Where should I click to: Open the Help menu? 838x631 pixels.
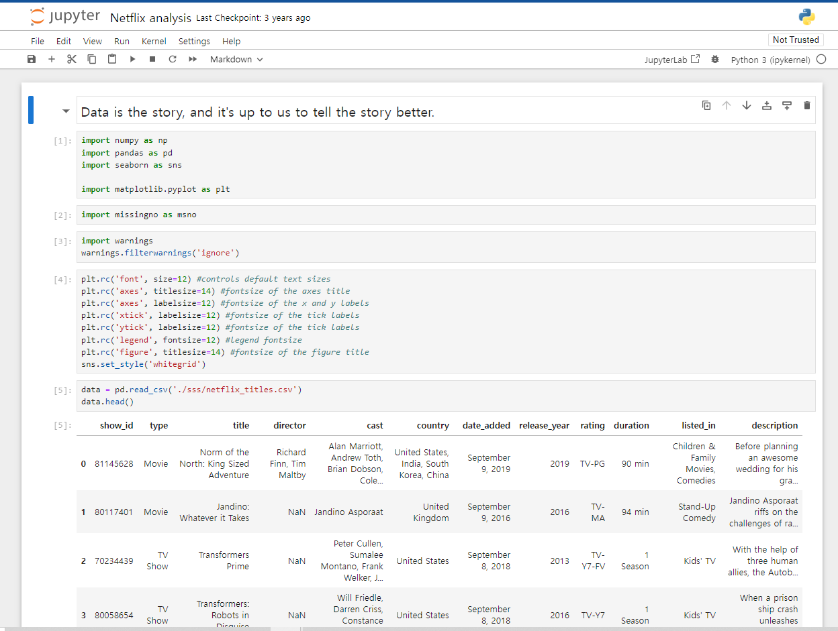231,41
